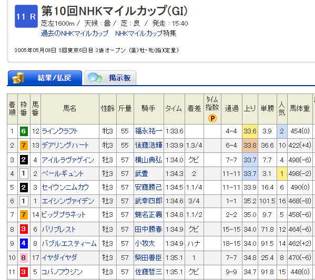Click yellow highlighted 33.6 上り cell
The width and height of the screenshot is (315, 280).
pos(250,131)
